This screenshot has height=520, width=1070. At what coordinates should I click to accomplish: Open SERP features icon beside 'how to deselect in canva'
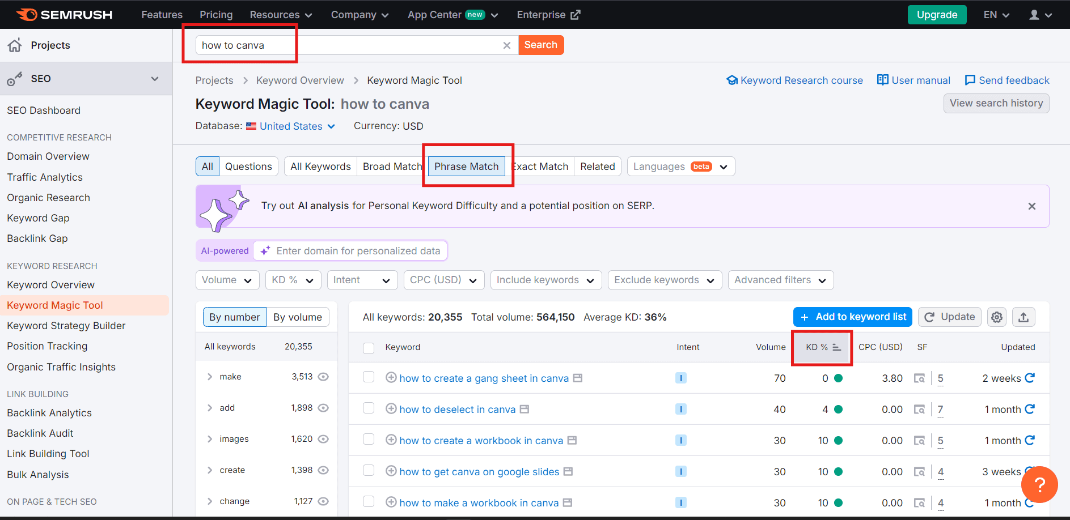point(525,409)
